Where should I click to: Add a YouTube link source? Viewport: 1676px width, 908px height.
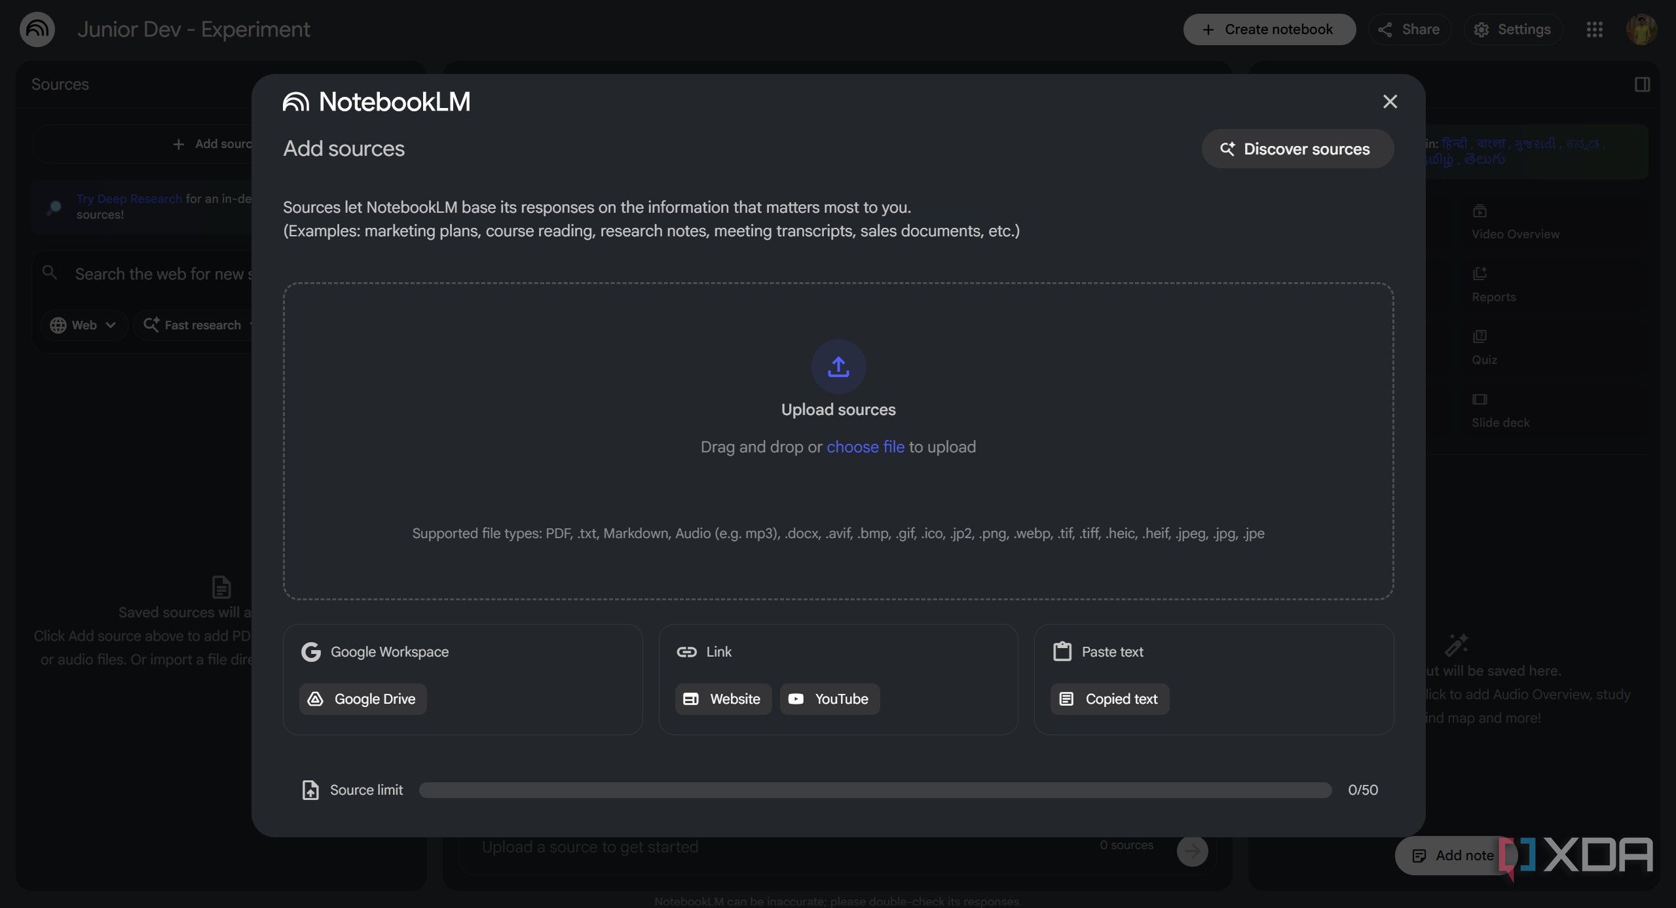coord(829,699)
